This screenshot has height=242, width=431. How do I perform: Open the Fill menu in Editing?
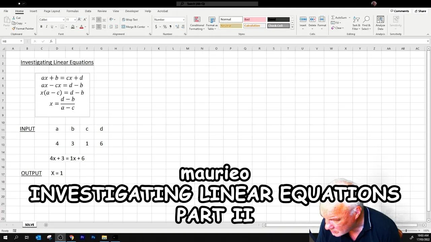pyautogui.click(x=336, y=23)
